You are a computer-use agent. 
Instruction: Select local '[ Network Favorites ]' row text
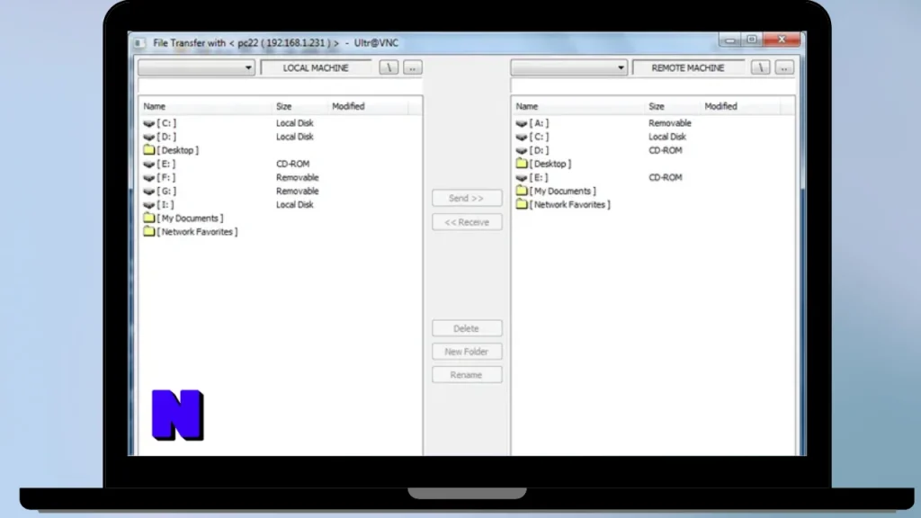coord(197,231)
